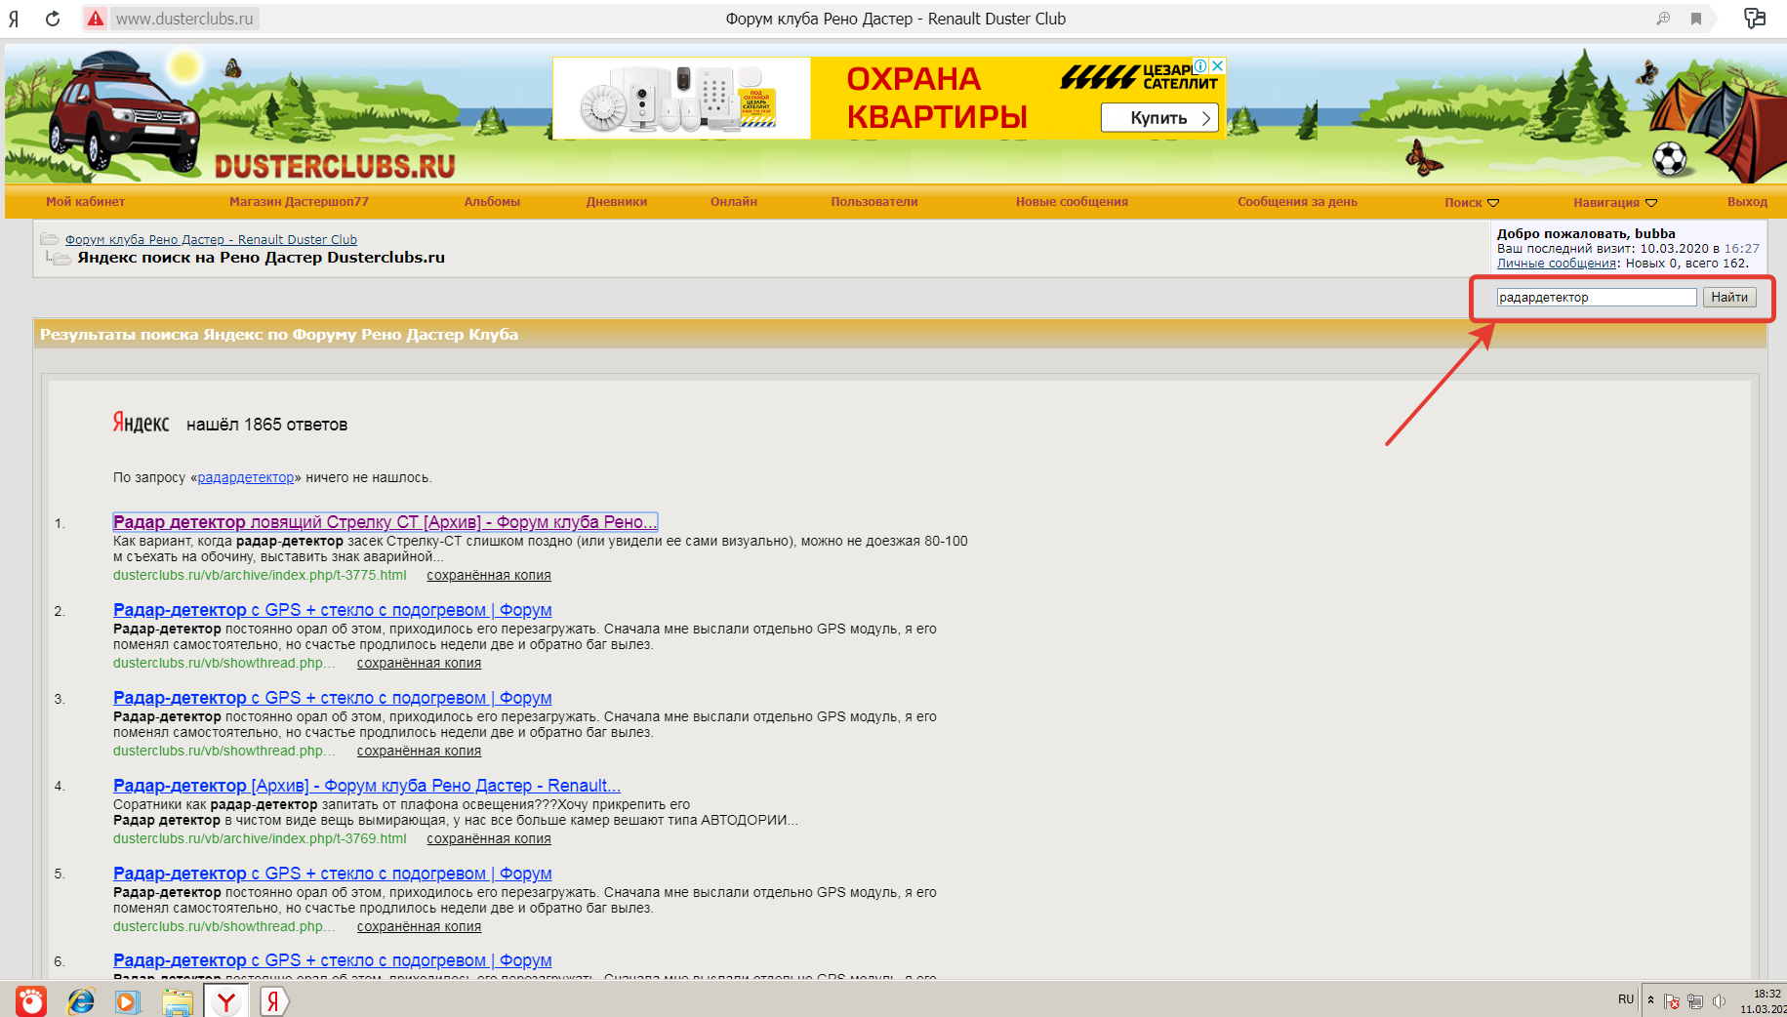Open URL dusterclubs.ru/vb/archive/index.php/t-3769.html
This screenshot has height=1017, width=1787.
[x=260, y=839]
